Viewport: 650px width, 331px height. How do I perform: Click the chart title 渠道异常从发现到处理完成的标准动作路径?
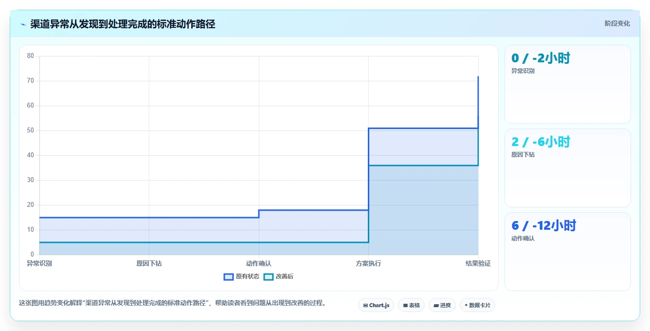123,24
